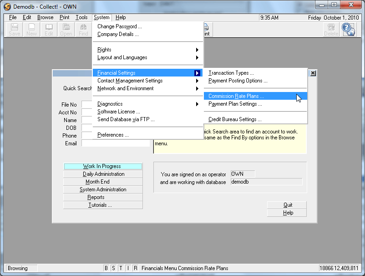Click the Edit toolbar icon
The image size is (365, 276).
point(49,30)
